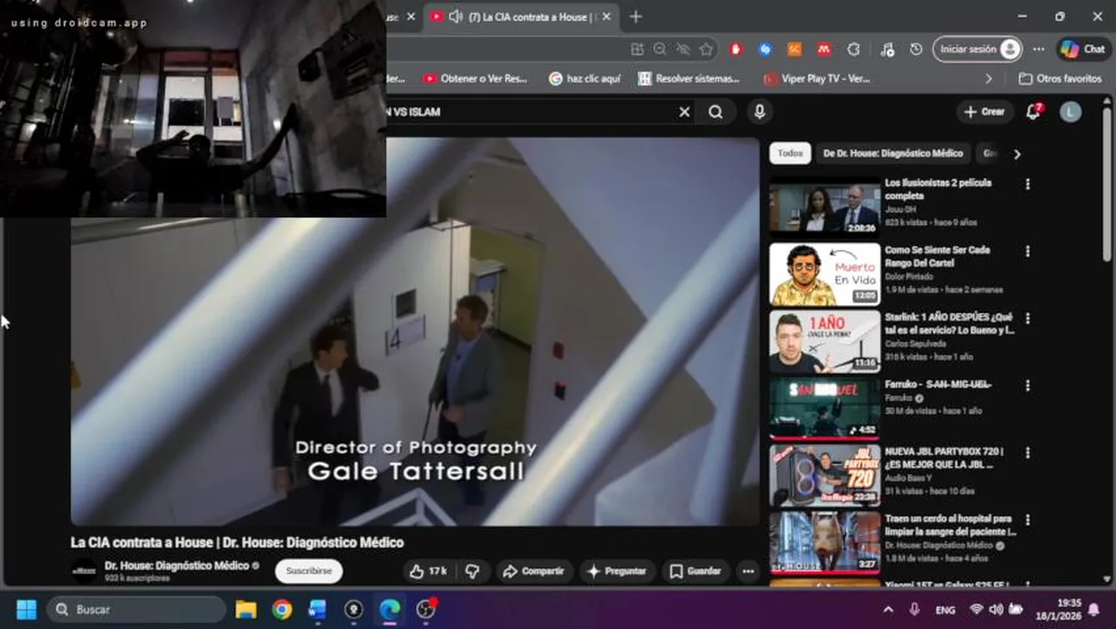
Task: Open a new browser tab
Action: point(636,17)
